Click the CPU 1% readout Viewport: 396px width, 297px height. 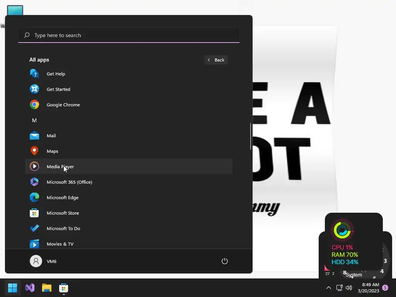342,247
